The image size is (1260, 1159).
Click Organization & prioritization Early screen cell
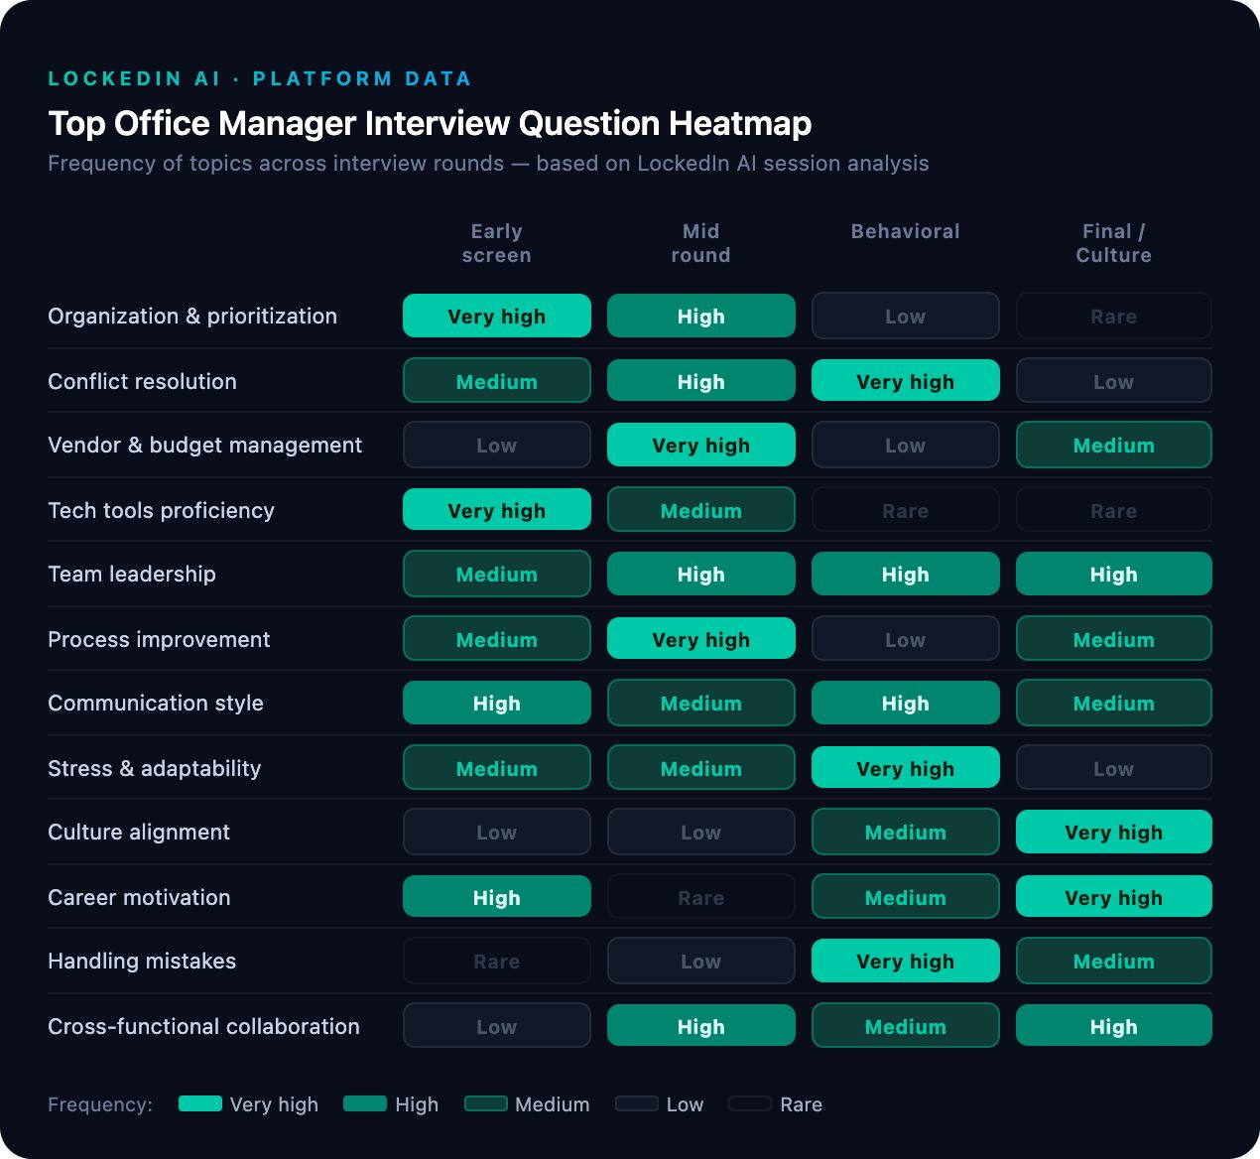[497, 316]
